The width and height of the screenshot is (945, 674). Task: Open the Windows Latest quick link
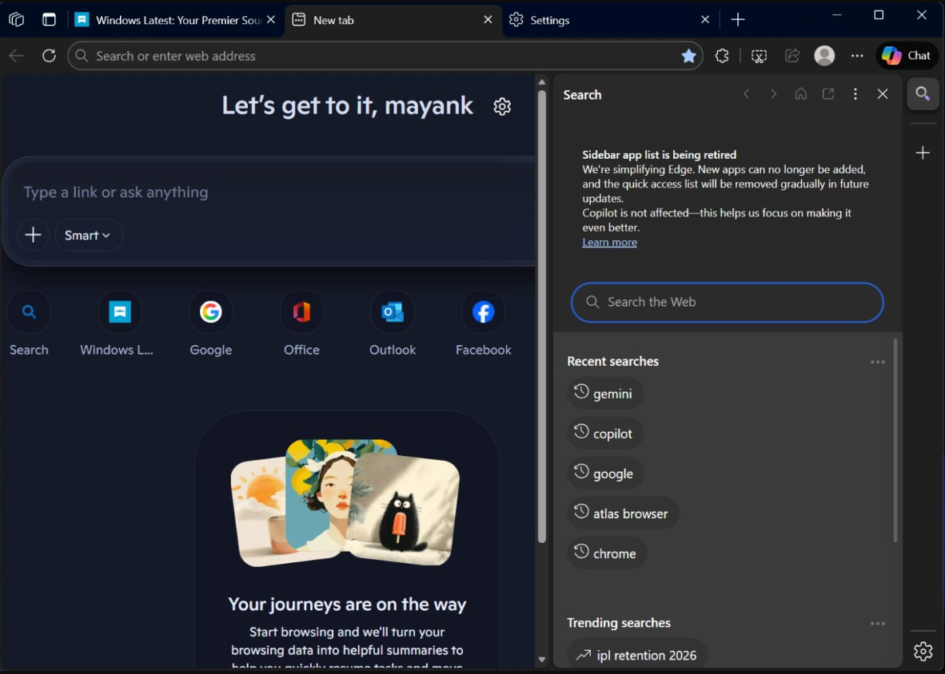(119, 323)
